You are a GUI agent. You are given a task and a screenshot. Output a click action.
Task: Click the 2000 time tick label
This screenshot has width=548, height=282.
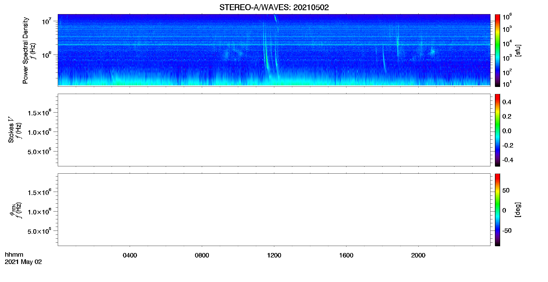click(418, 255)
